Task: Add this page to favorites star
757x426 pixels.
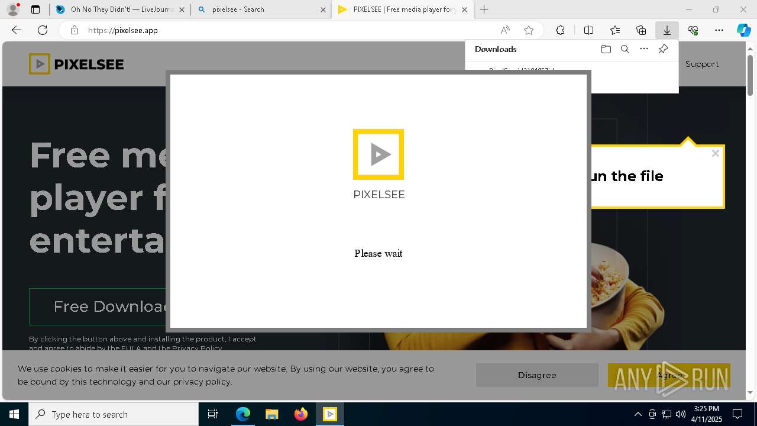Action: click(529, 30)
